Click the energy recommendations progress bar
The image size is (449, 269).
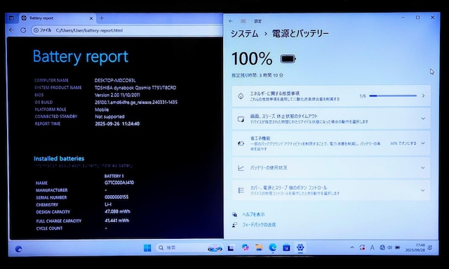[393, 96]
